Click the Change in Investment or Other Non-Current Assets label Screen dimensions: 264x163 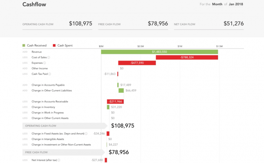click(x=61, y=145)
